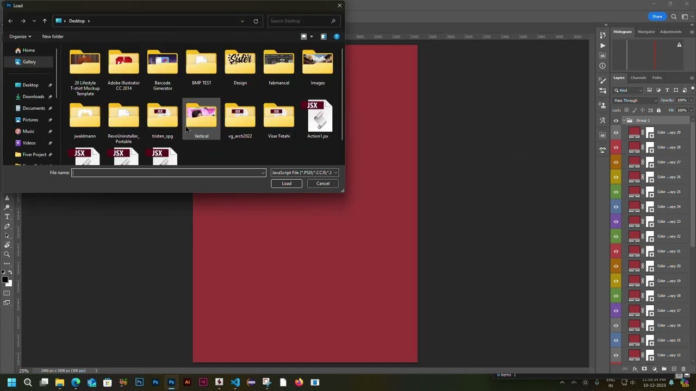Select the Action1.jsx file
The height and width of the screenshot is (391, 696).
pos(318,119)
